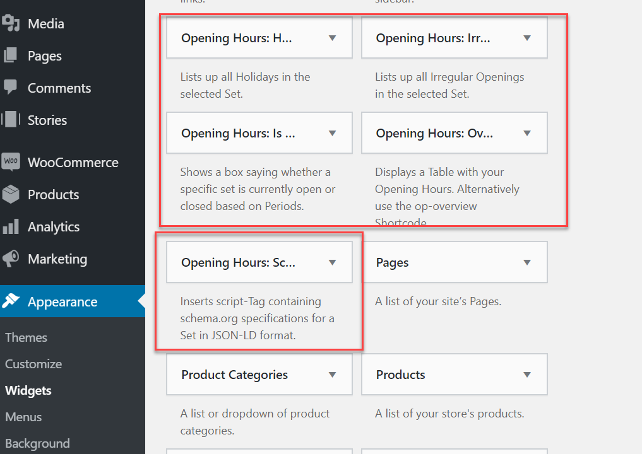This screenshot has width=642, height=454.
Task: Click the Analytics bar chart icon
Action: [x=11, y=226]
